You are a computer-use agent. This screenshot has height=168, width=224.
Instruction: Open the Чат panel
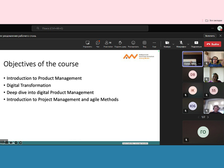(98, 44)
